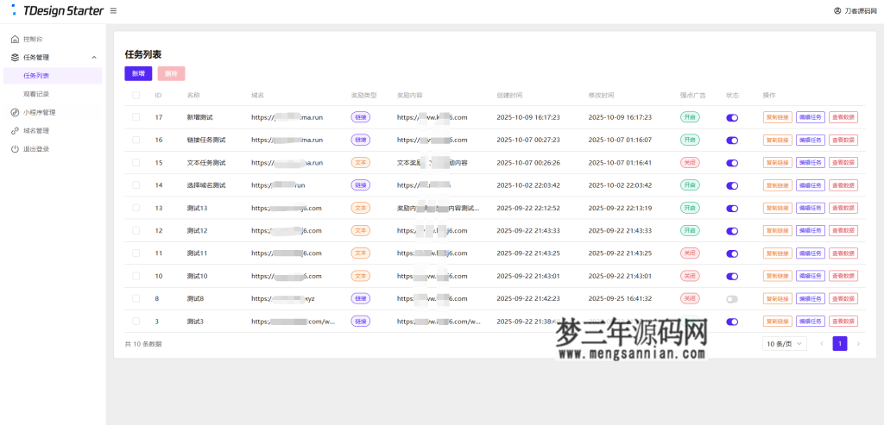Click 复制链接 for 测试11 row
884x425 pixels.
pyautogui.click(x=778, y=253)
